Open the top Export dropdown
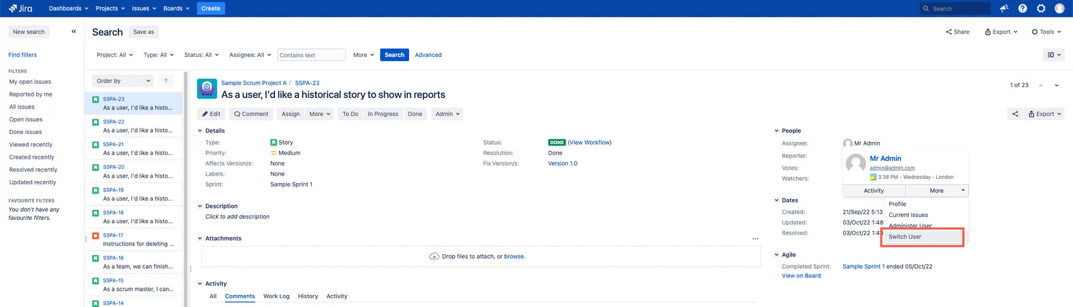The width and height of the screenshot is (1073, 307). 1001,32
